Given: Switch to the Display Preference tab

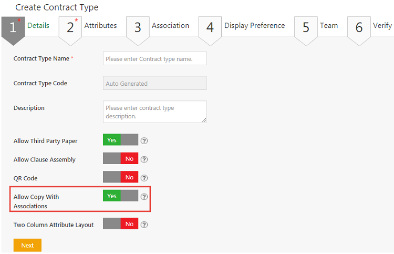Looking at the screenshot, I should point(254,25).
